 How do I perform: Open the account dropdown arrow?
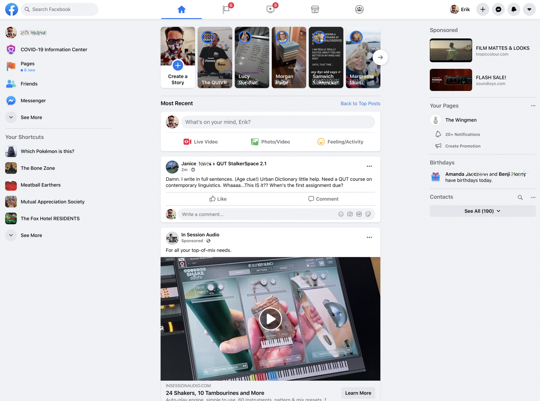529,9
